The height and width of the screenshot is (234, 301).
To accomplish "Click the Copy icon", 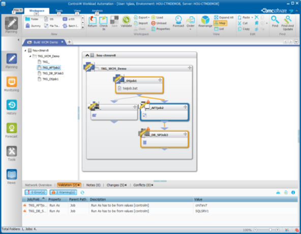I will pyautogui.click(x=244, y=29).
